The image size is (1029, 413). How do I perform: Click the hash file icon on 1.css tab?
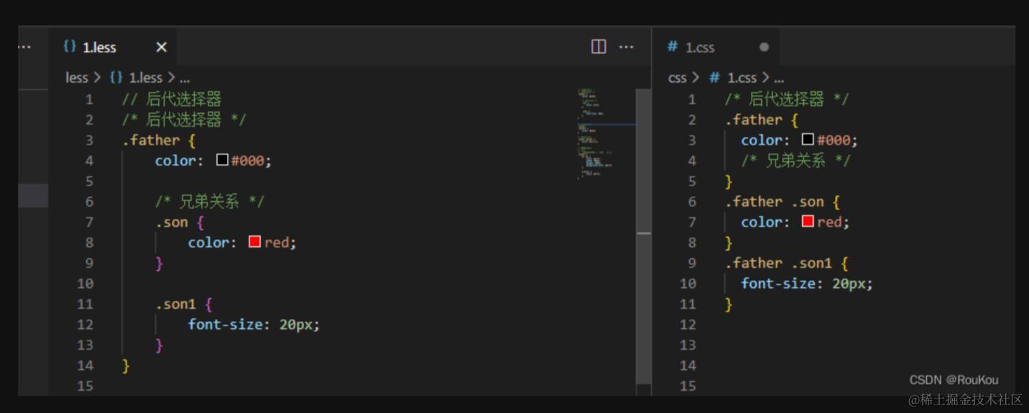(x=673, y=47)
